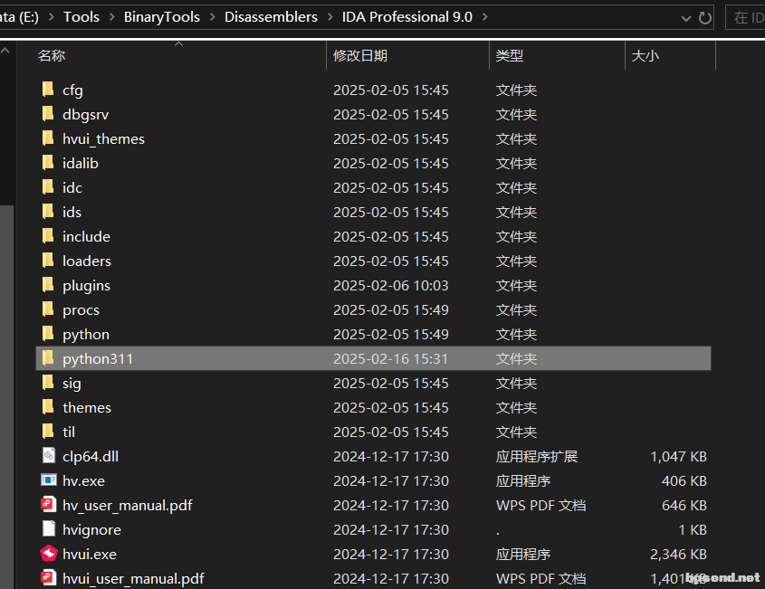Expand the chevron after Disassemblers in path
Screen dimensions: 765x589
[x=330, y=17]
